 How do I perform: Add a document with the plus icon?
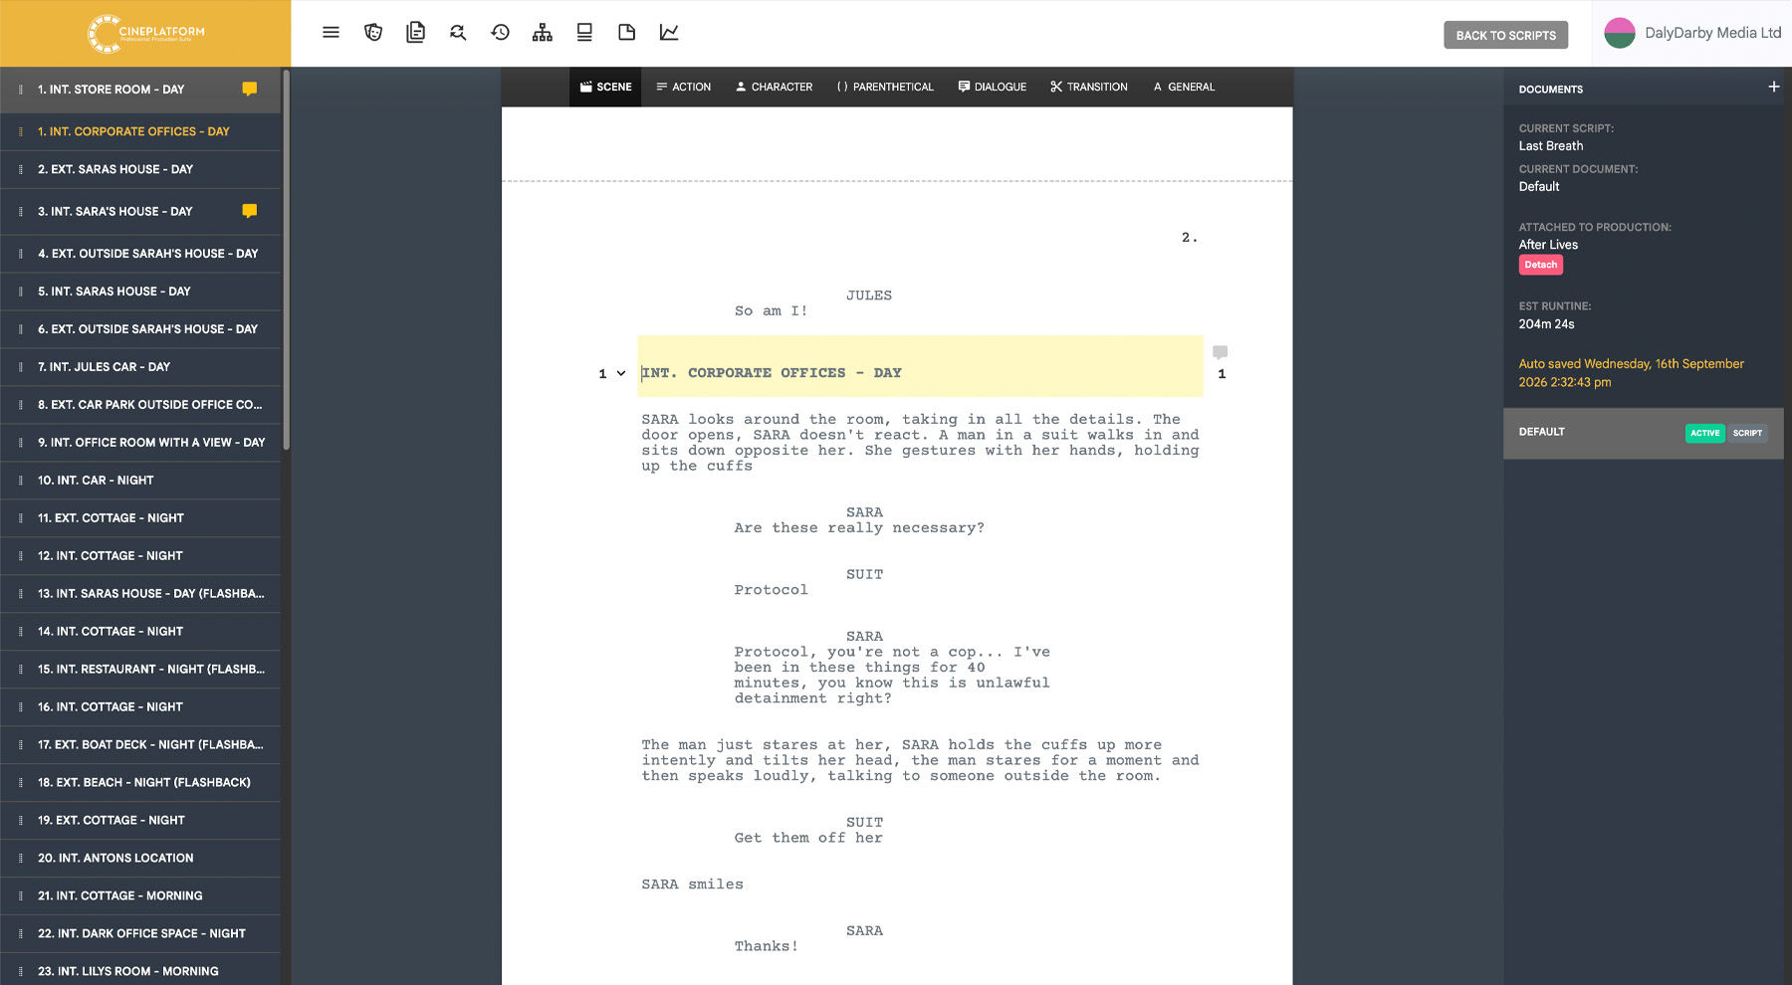pos(1773,88)
